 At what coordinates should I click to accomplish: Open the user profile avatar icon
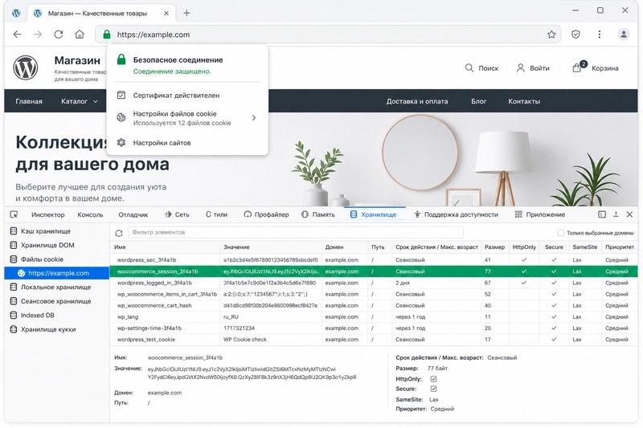click(624, 35)
